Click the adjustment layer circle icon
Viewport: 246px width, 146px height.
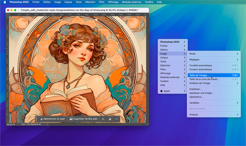click(x=110, y=119)
